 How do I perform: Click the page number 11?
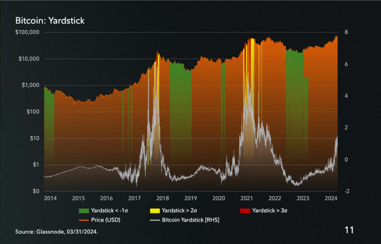click(349, 230)
